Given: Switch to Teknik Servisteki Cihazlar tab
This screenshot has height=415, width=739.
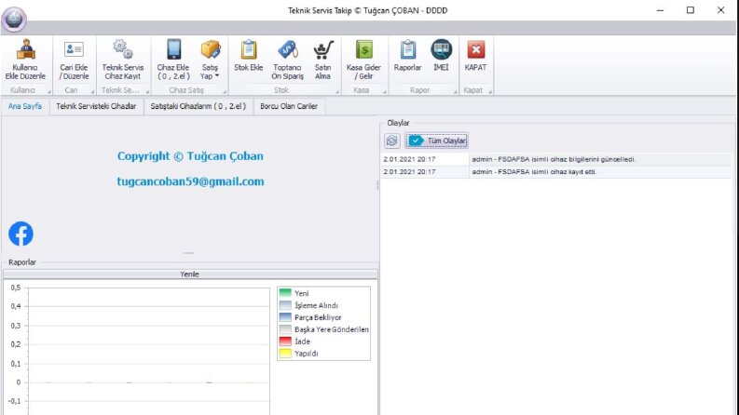Looking at the screenshot, I should click(x=96, y=106).
